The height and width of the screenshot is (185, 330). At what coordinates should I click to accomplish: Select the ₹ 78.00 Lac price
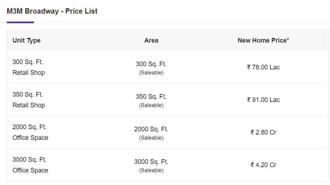pyautogui.click(x=263, y=67)
